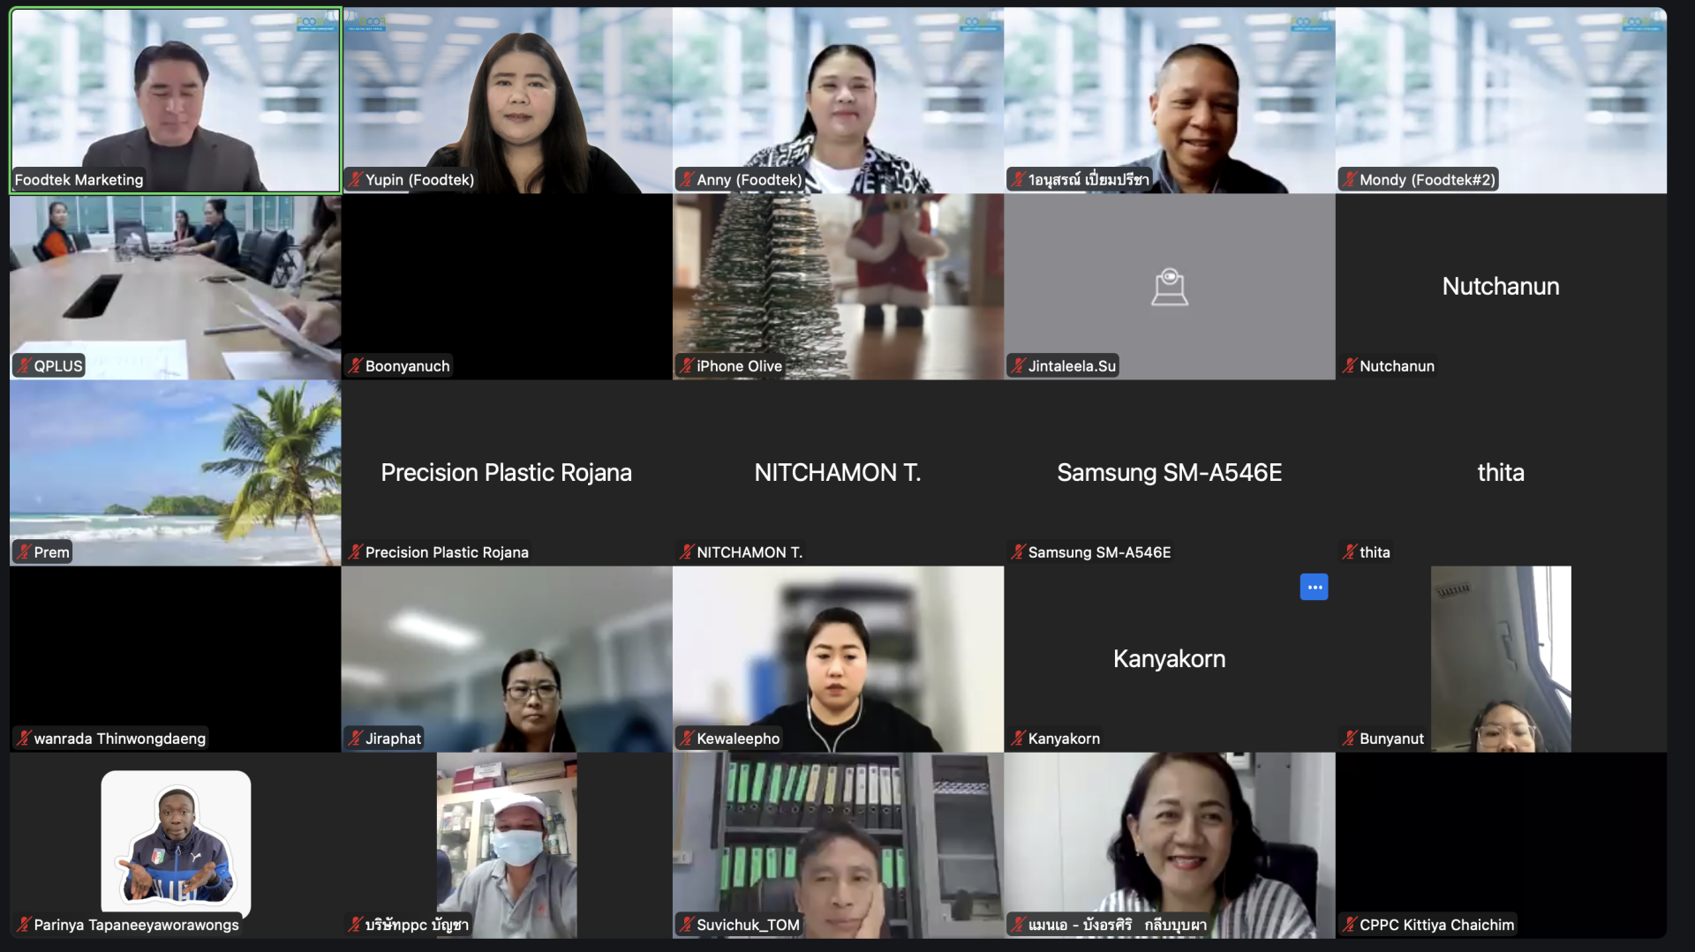Image resolution: width=1695 pixels, height=952 pixels.
Task: Open the more options button on Kanyakorn's tile
Action: point(1314,588)
